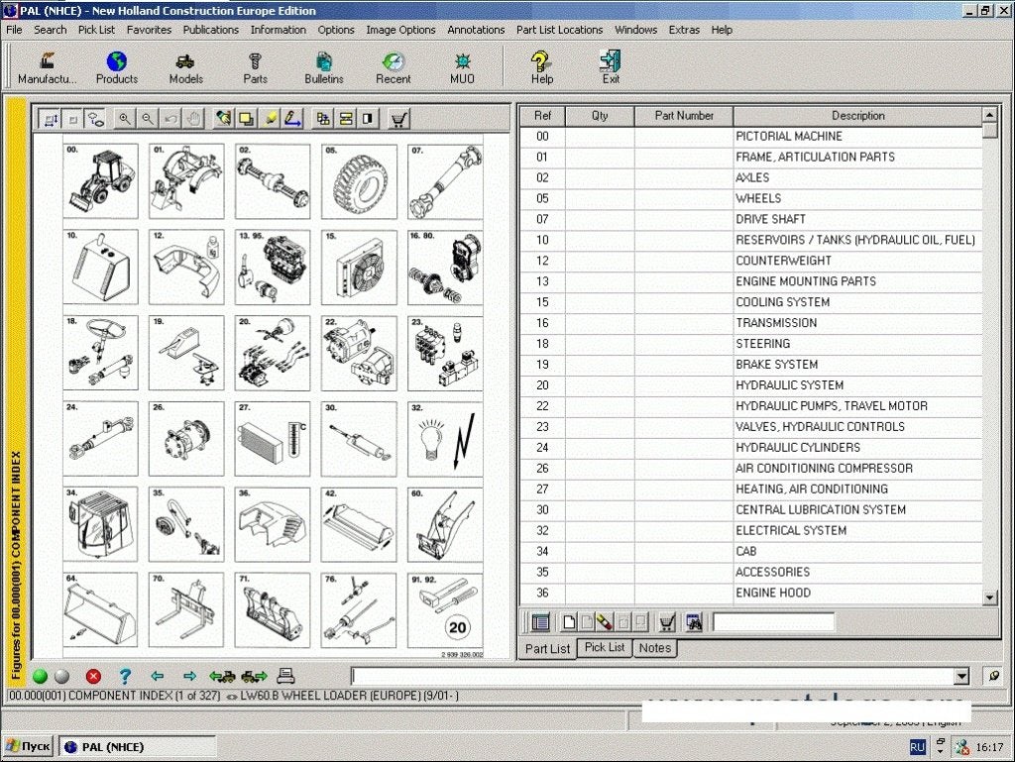Click the red X cancel button
The image size is (1015, 762).
pos(93,677)
